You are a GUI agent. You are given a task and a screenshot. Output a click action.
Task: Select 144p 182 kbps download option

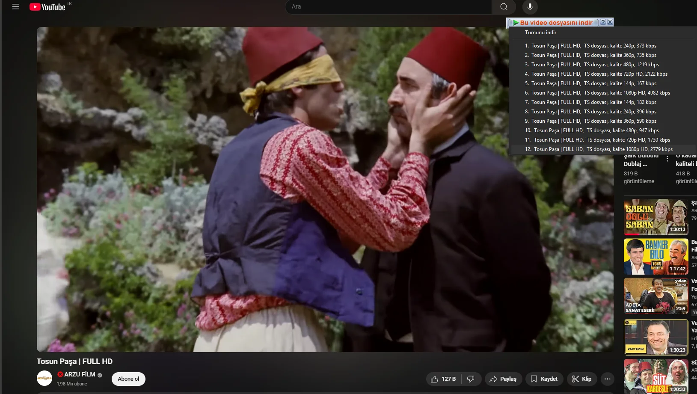tap(604, 102)
